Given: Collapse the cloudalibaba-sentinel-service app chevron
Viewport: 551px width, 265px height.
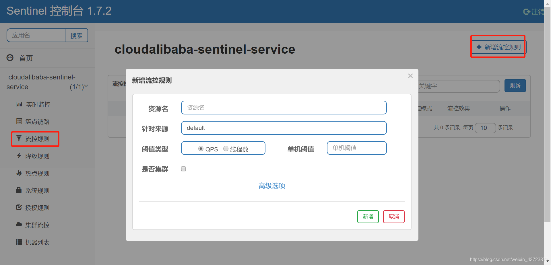Looking at the screenshot, I should (86, 86).
